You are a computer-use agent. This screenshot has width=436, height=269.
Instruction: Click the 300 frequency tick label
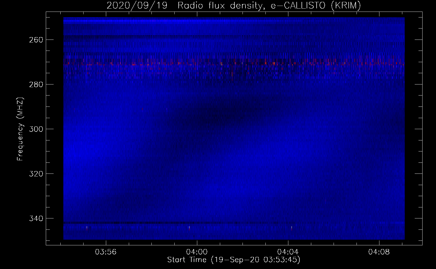tap(36, 129)
